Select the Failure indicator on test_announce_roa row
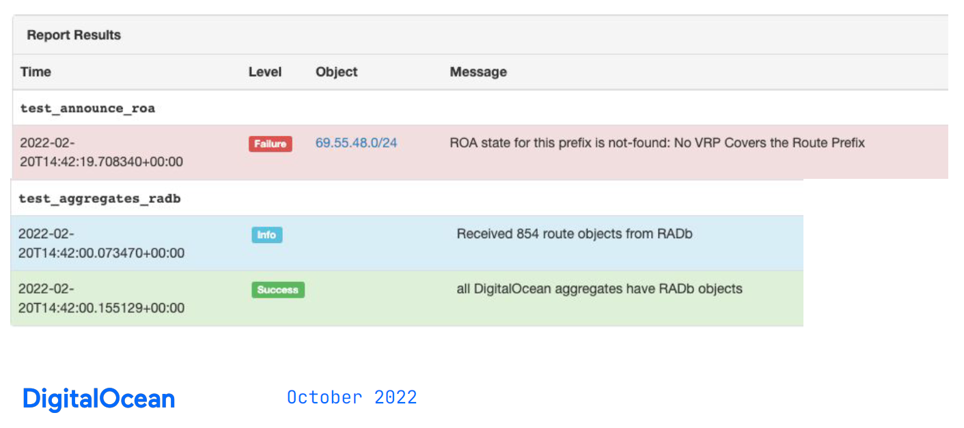Image resolution: width=964 pixels, height=428 pixels. pyautogui.click(x=270, y=144)
